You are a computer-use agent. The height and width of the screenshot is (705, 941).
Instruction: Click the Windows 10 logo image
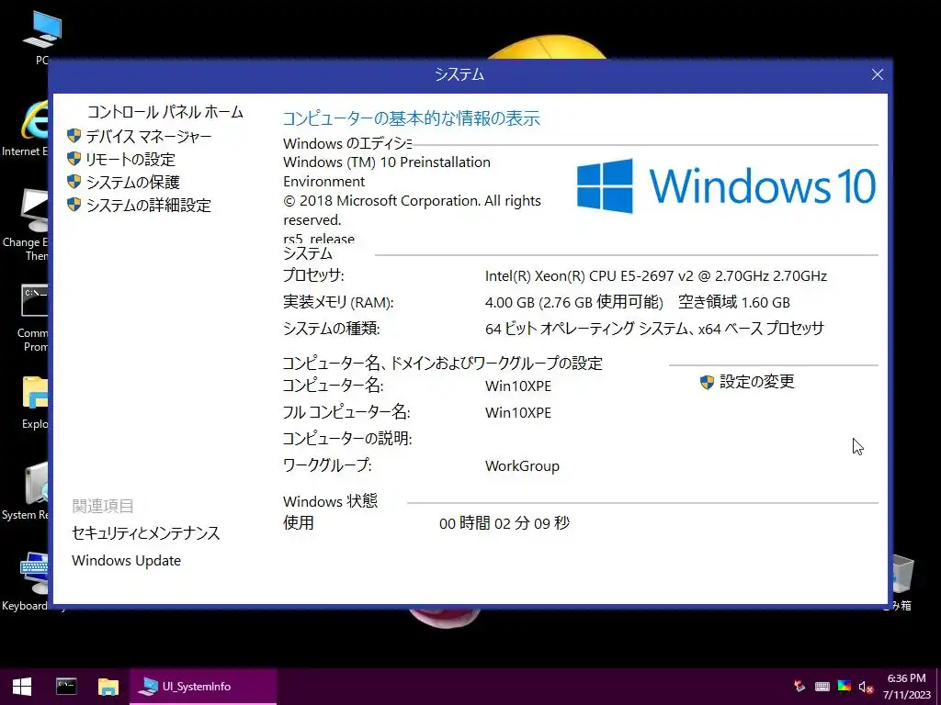click(726, 185)
